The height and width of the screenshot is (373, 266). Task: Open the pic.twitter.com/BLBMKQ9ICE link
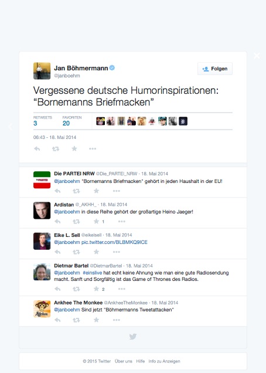click(114, 242)
